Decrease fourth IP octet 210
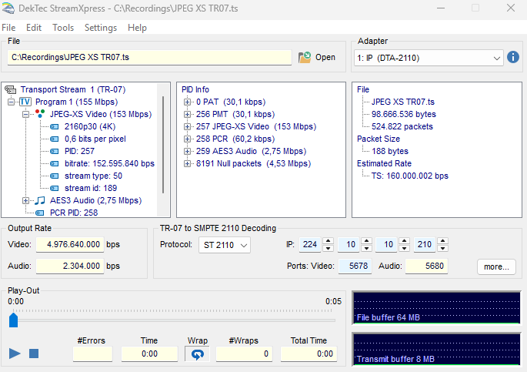Viewport: 527px width, 372px height. pos(442,249)
